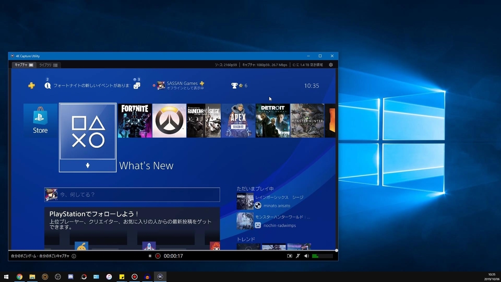Click the PS4 clock showing 10:35
This screenshot has width=501, height=282.
311,86
